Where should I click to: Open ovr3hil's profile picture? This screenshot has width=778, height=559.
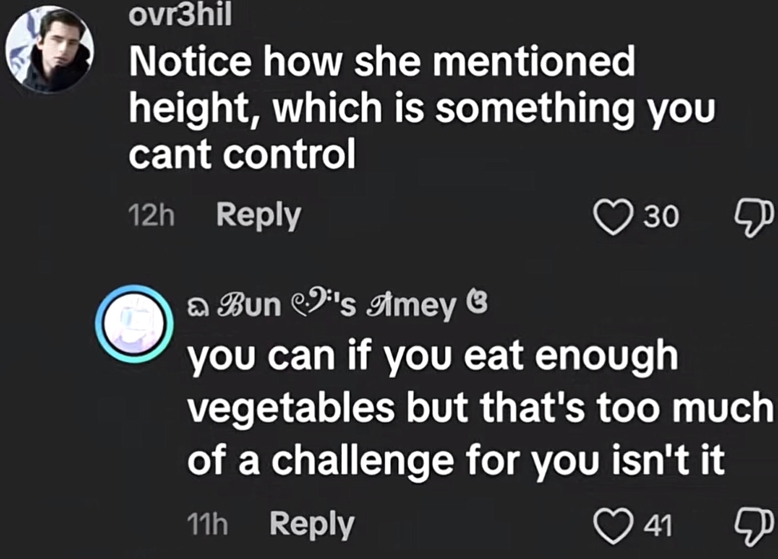tap(49, 49)
